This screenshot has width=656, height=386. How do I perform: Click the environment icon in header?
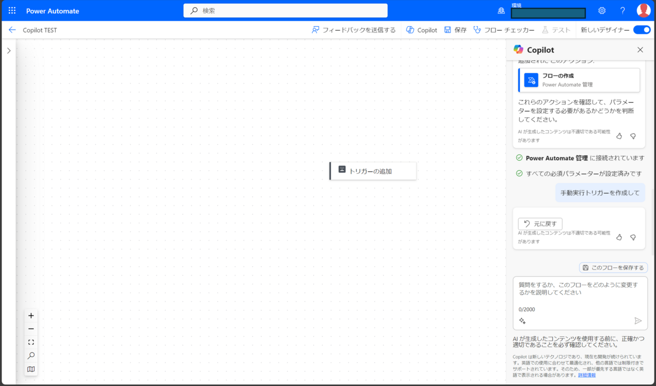pyautogui.click(x=501, y=11)
